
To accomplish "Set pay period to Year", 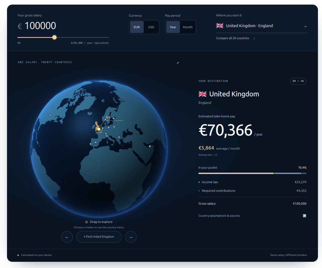I will [x=173, y=27].
